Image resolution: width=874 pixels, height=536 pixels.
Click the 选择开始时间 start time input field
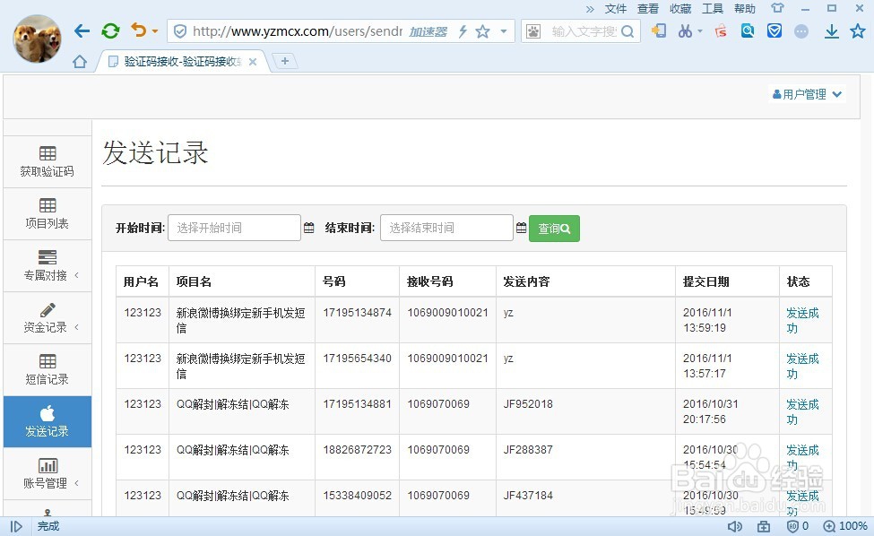point(233,228)
